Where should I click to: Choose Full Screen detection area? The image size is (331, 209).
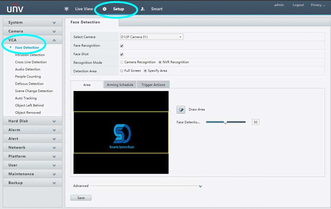click(121, 71)
